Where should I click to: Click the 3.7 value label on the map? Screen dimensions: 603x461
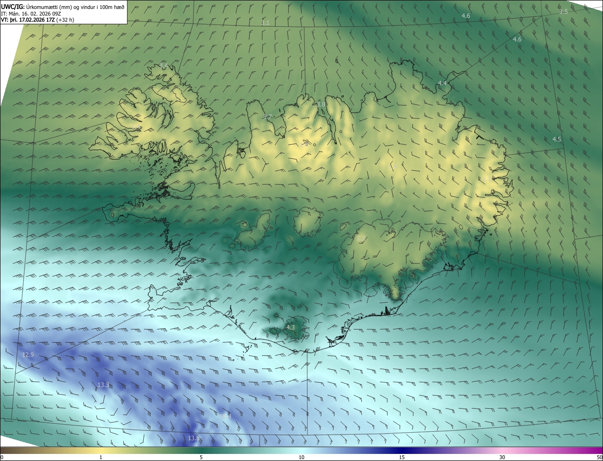click(x=267, y=116)
